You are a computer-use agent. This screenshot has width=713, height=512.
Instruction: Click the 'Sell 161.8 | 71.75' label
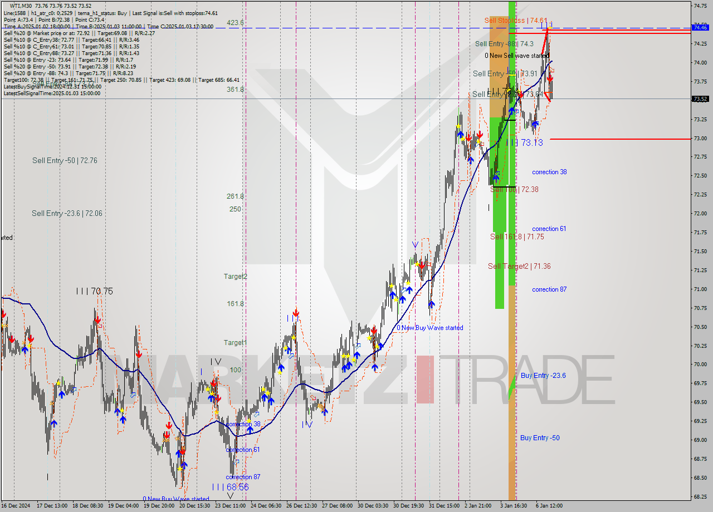(517, 237)
